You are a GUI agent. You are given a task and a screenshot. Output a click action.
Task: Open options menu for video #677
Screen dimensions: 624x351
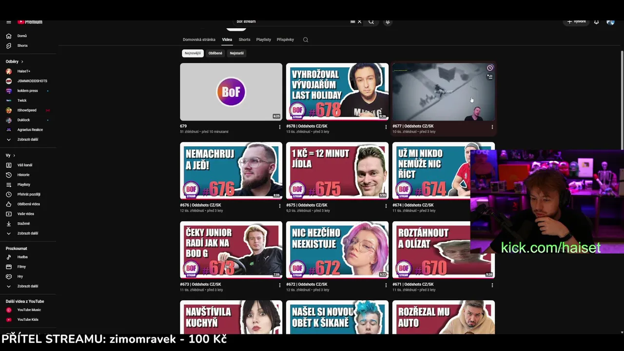pos(492,127)
